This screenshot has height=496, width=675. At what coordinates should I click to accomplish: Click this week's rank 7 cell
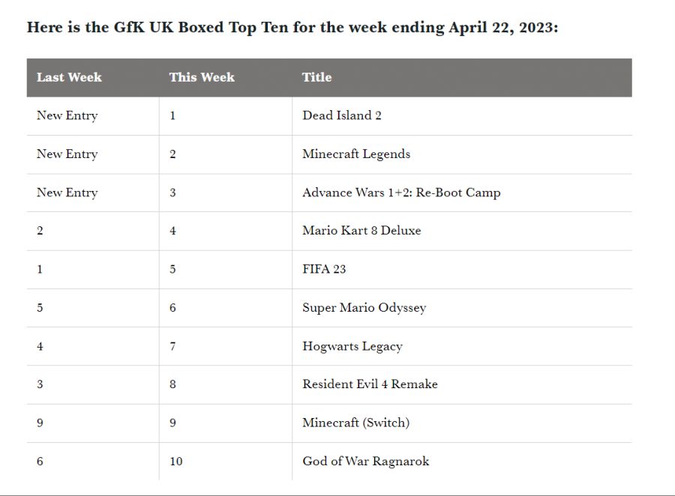click(x=172, y=346)
